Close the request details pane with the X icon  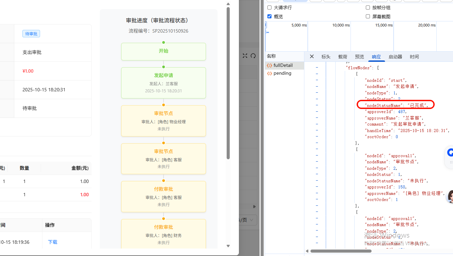(x=312, y=56)
